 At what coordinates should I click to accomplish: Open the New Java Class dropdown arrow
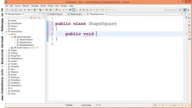[53, 10]
